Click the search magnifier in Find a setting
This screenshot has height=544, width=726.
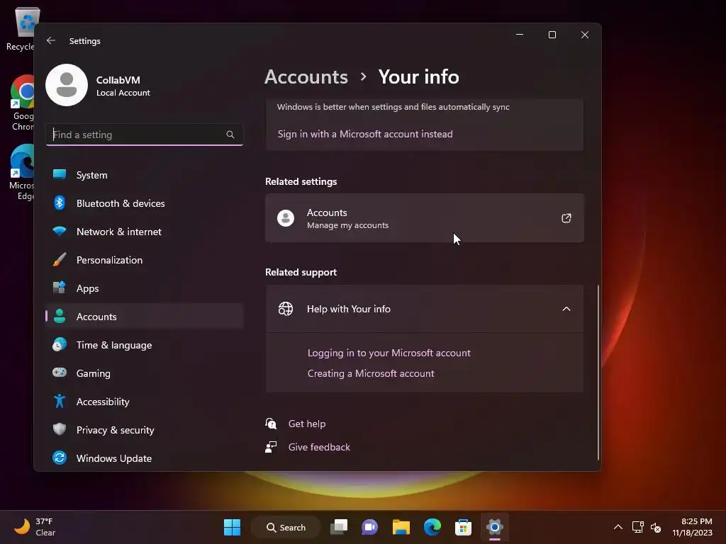point(230,135)
